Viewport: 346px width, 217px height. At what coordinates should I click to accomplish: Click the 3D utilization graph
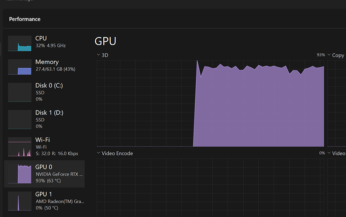(x=211, y=103)
